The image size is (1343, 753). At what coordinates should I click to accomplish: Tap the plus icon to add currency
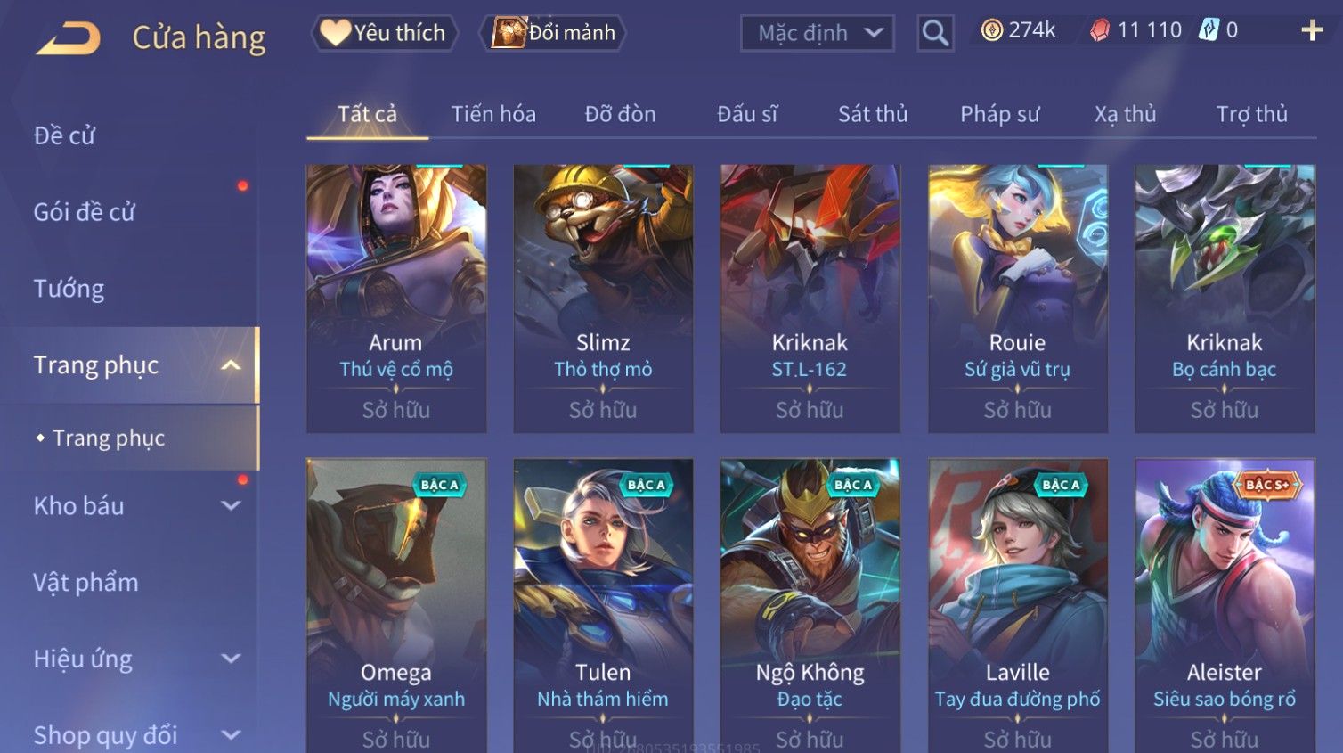(x=1312, y=31)
